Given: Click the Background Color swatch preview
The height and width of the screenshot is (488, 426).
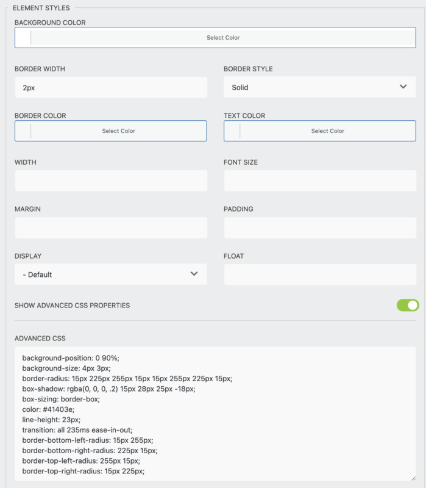Looking at the screenshot, I should (x=23, y=38).
